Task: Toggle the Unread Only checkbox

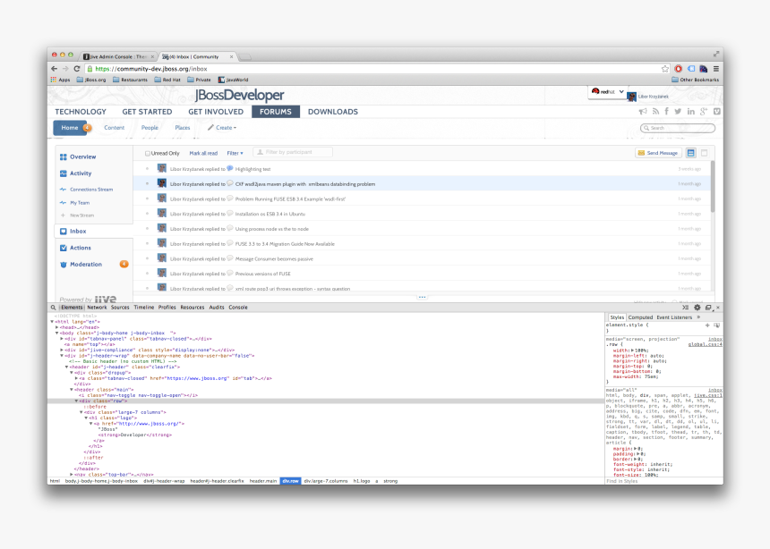Action: [x=149, y=153]
